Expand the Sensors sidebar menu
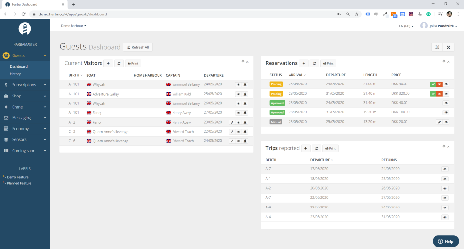 (25, 140)
